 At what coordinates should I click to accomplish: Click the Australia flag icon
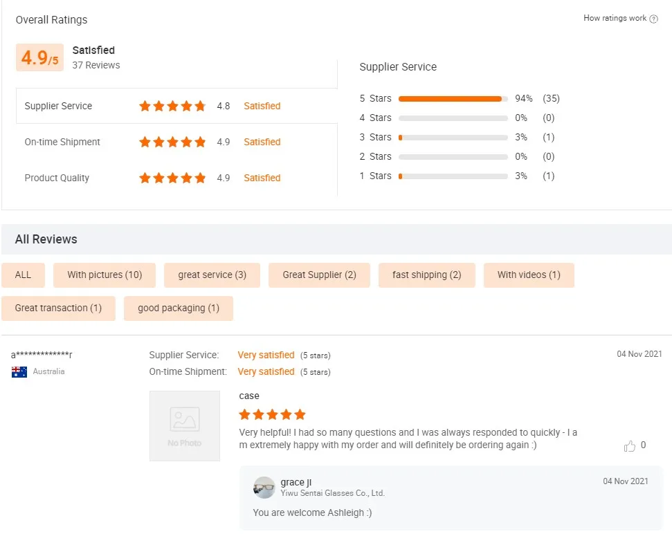[19, 372]
